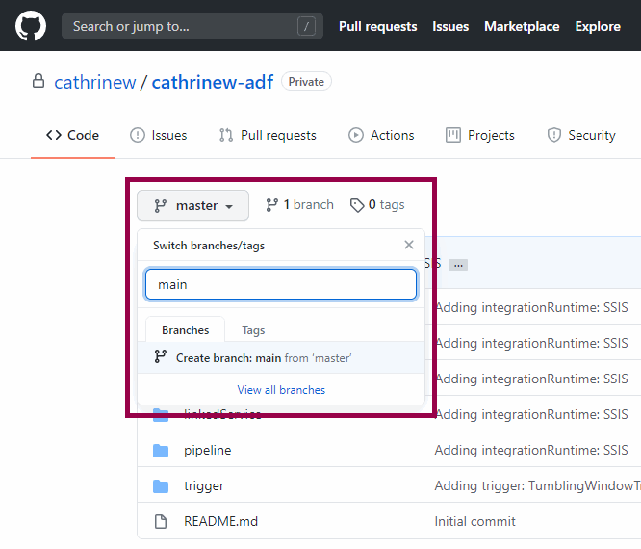Screen dimensions: 641x549
Task: Go to Projects repository tab
Action: pos(480,135)
